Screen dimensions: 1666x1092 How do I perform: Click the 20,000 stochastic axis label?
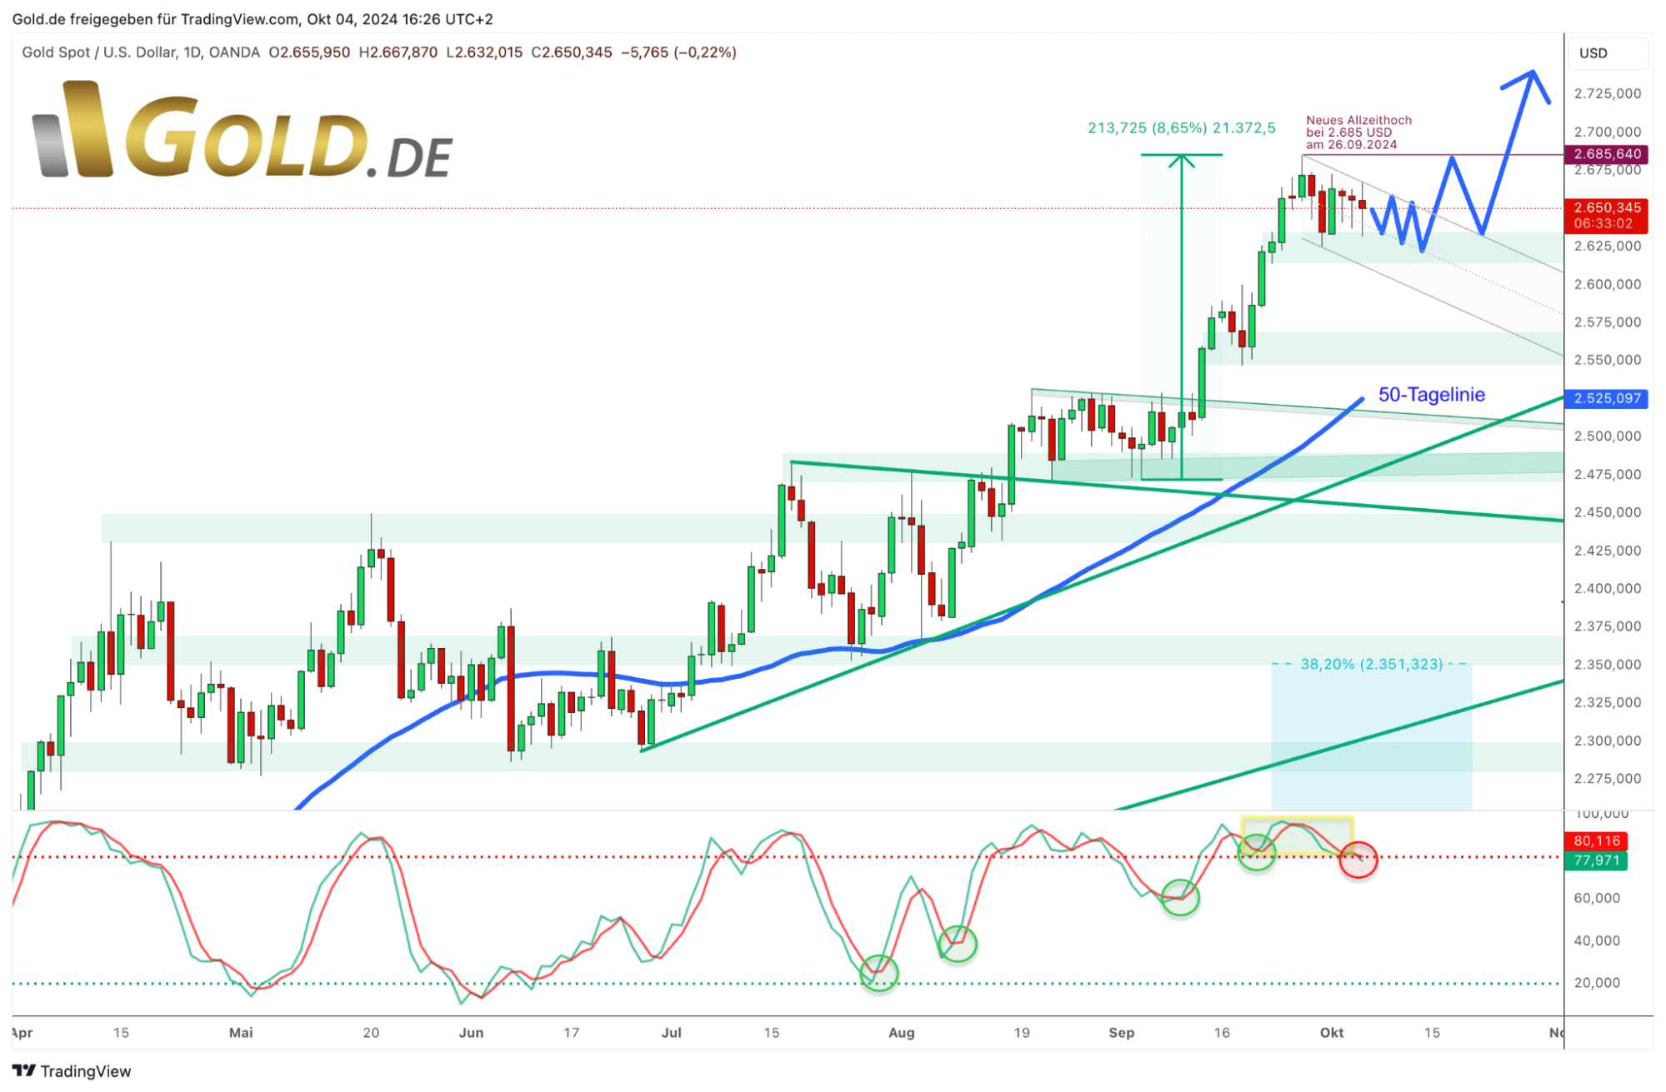[x=1596, y=983]
